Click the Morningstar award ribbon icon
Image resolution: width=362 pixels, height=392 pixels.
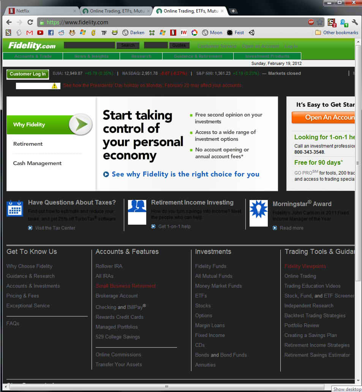259,213
